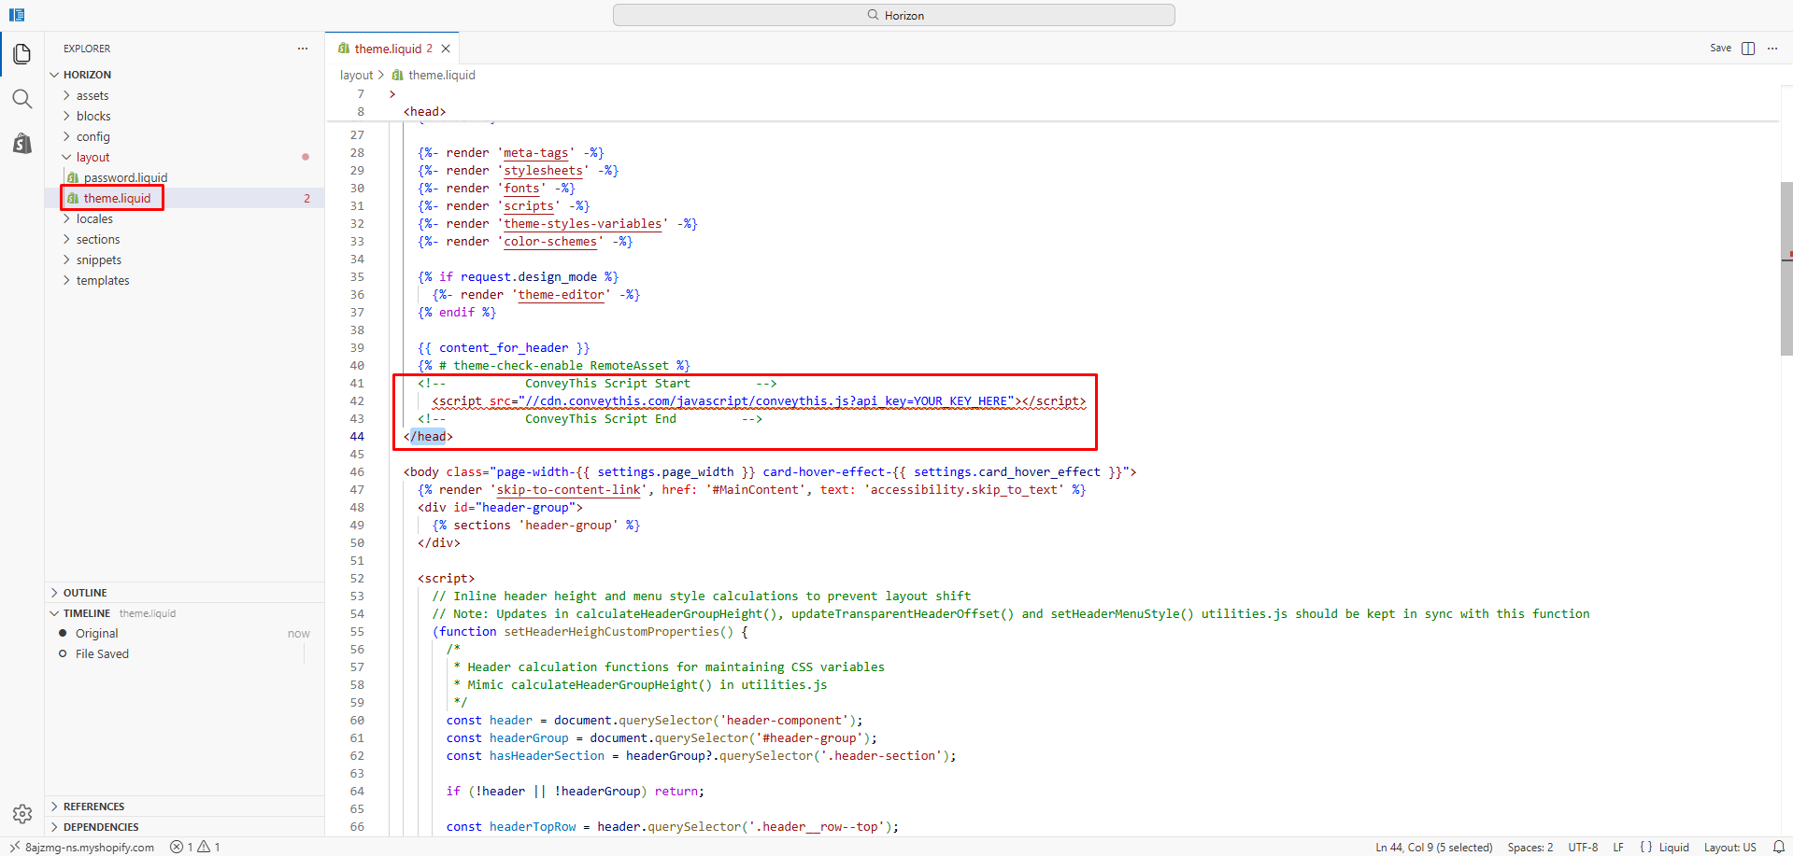
Task: Toggle the sidebar layout icon top-left
Action: pyautogui.click(x=17, y=15)
